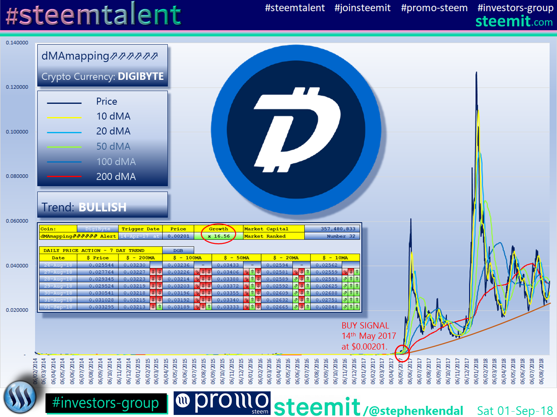Click the red buy signal circle on the chart
Image resolution: width=557 pixels, height=417 pixels.
[402, 353]
